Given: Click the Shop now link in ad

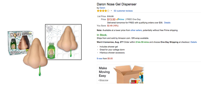Looking at the screenshot, I should [x=104, y=80].
